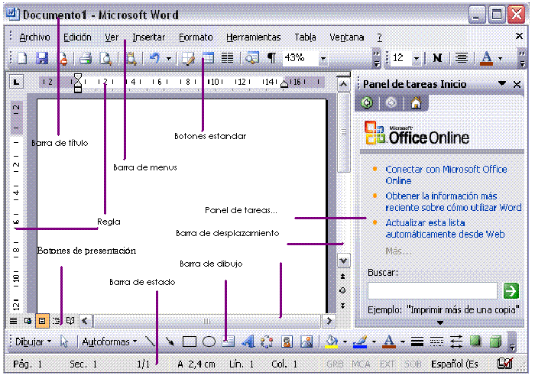
Task: Apply line color with brush icon
Action: pyautogui.click(x=360, y=342)
